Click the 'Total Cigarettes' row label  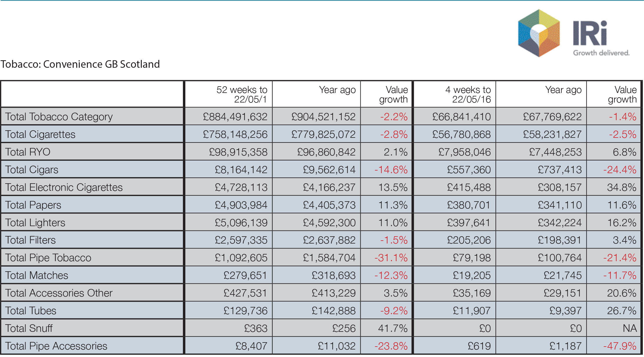click(40, 134)
